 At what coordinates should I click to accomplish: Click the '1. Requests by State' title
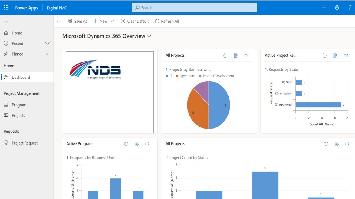(281, 70)
